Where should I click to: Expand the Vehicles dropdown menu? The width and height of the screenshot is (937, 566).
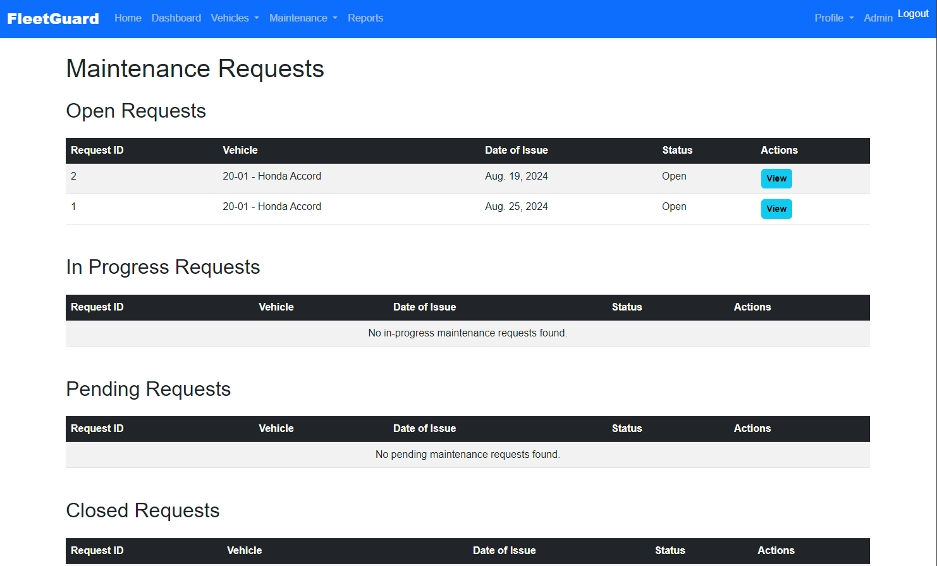[x=235, y=18]
